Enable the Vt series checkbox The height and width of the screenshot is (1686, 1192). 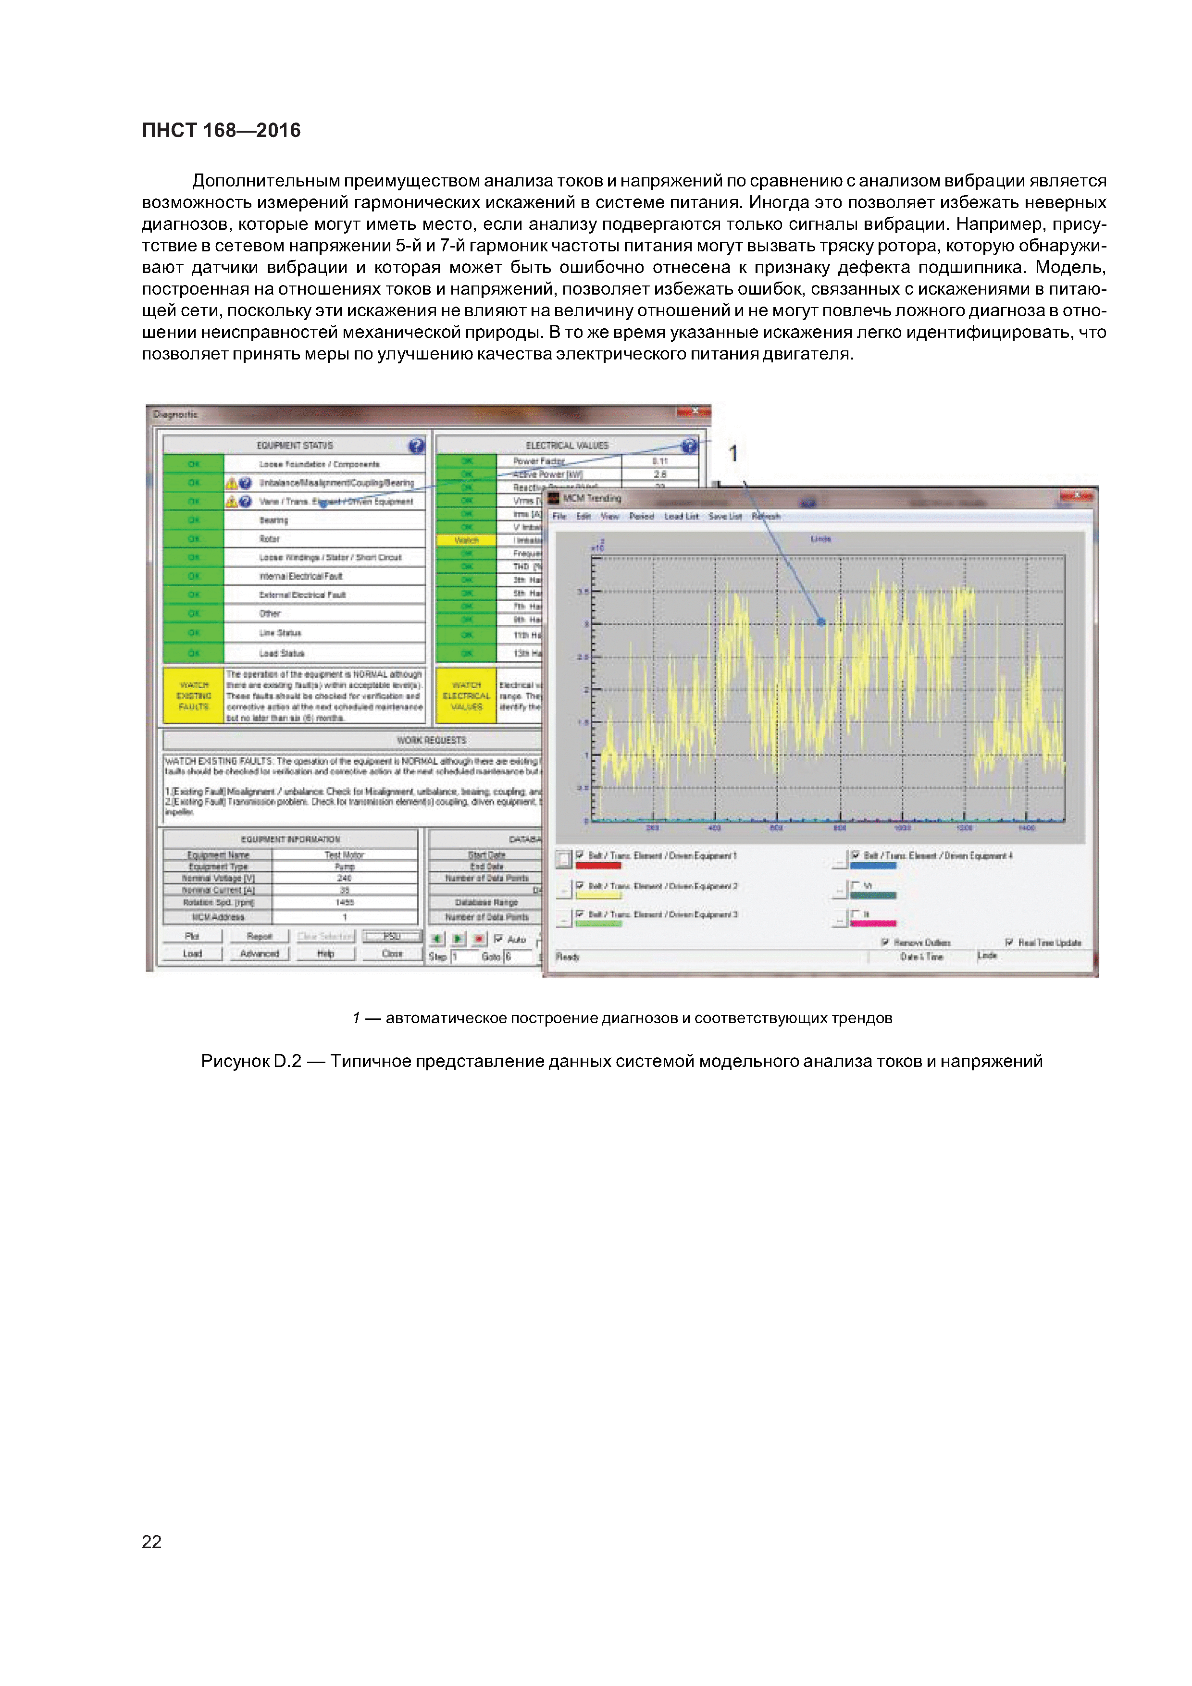pyautogui.click(x=855, y=885)
